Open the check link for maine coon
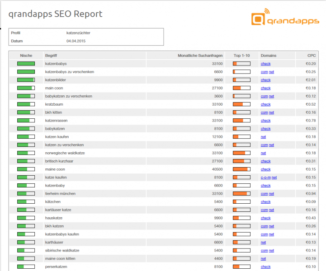Screen dimensions: 326x271 tap(265, 169)
